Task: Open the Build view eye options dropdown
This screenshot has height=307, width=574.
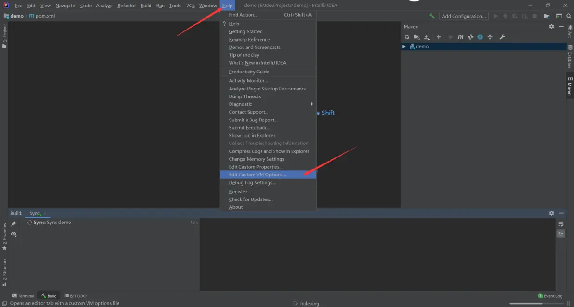Action: point(13,234)
